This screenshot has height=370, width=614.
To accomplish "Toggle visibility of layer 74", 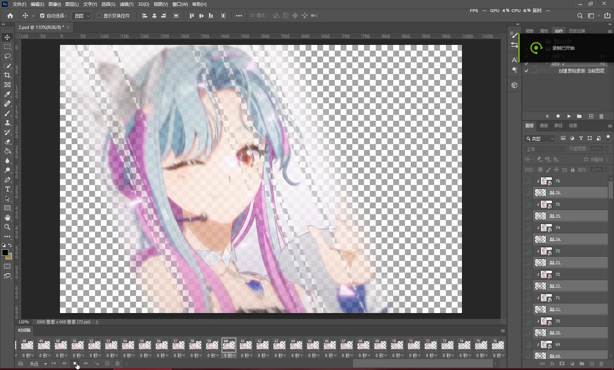I will (x=528, y=228).
